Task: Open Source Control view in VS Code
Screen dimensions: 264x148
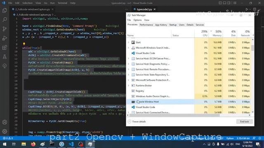Action: [x=5, y=29]
